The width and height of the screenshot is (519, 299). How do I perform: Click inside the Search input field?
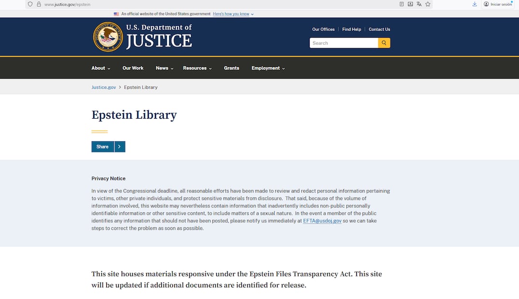[x=343, y=42]
